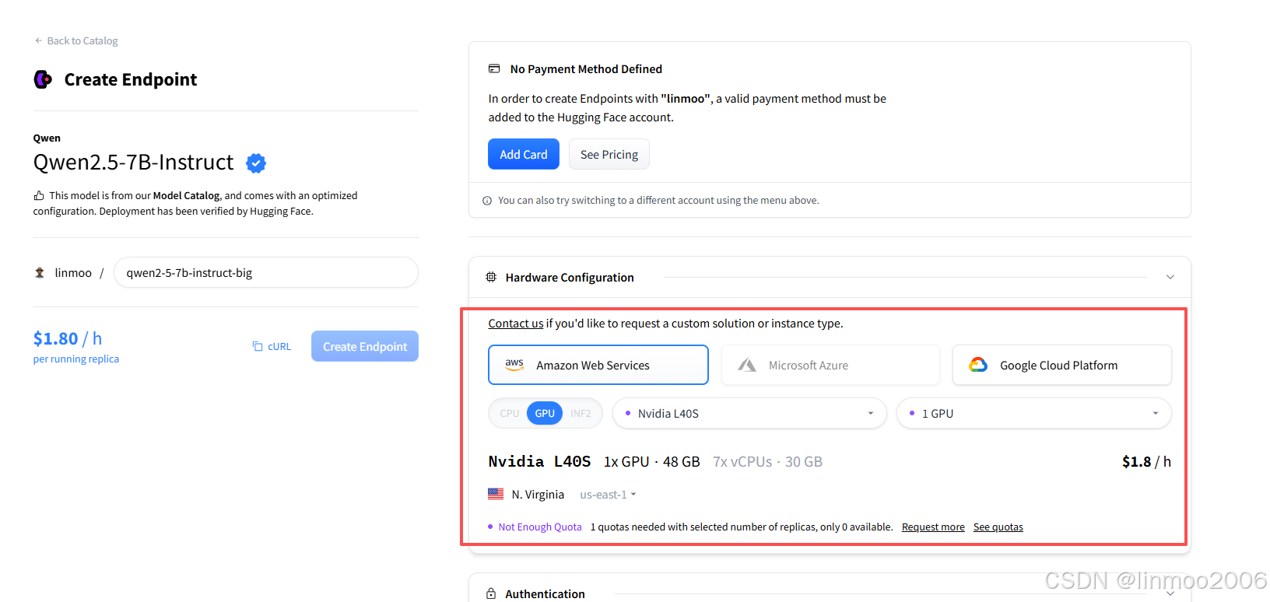Click the US flag icon beside N. Virginia
This screenshot has width=1270, height=602.
click(x=496, y=494)
